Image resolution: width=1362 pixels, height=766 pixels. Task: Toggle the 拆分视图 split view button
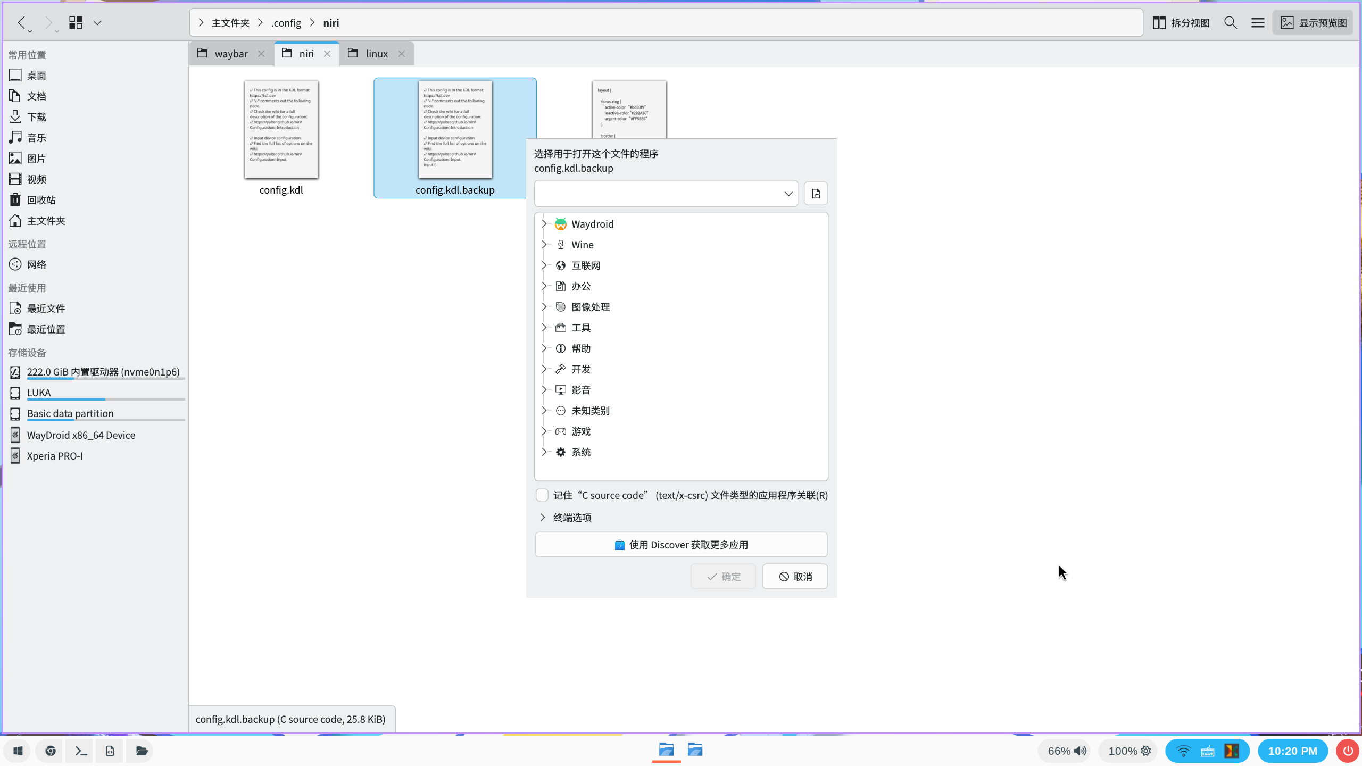[x=1181, y=23]
